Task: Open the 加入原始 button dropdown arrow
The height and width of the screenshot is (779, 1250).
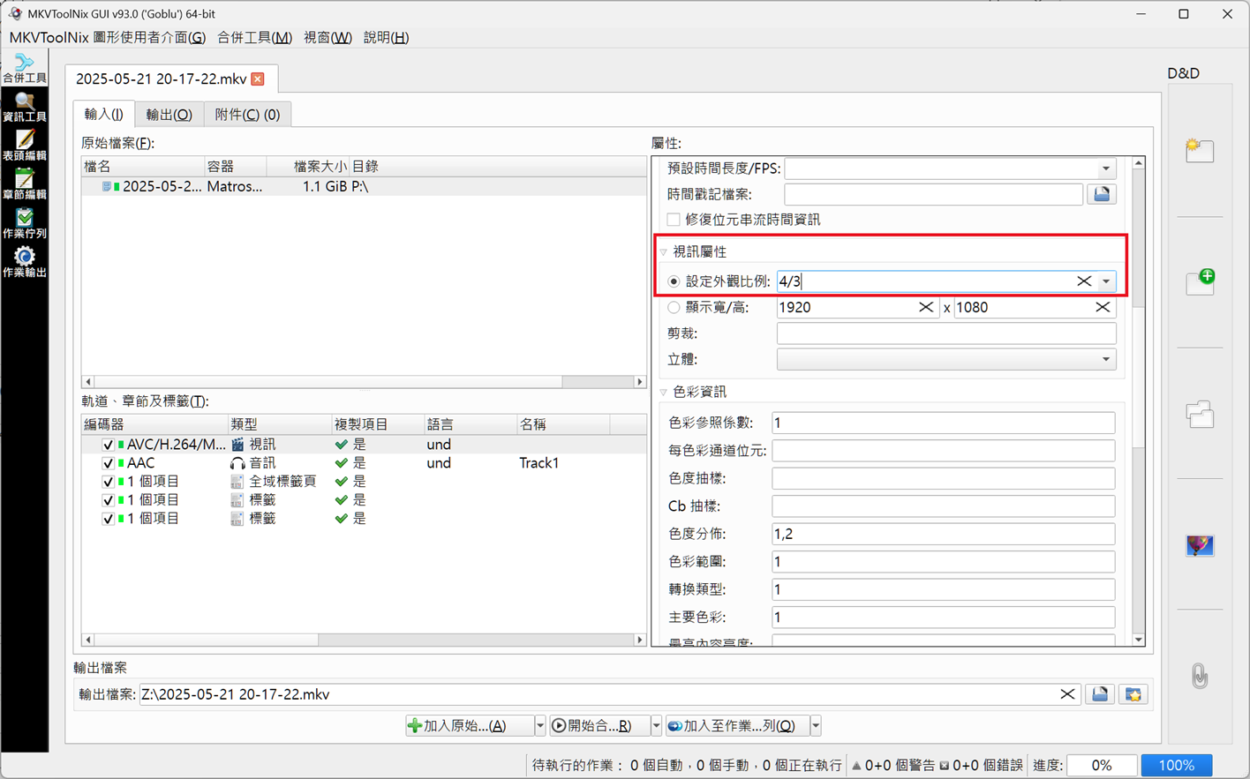Action: [x=539, y=726]
